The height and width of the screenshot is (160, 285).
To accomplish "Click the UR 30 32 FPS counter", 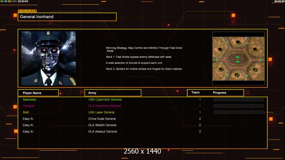I will point(9,1).
